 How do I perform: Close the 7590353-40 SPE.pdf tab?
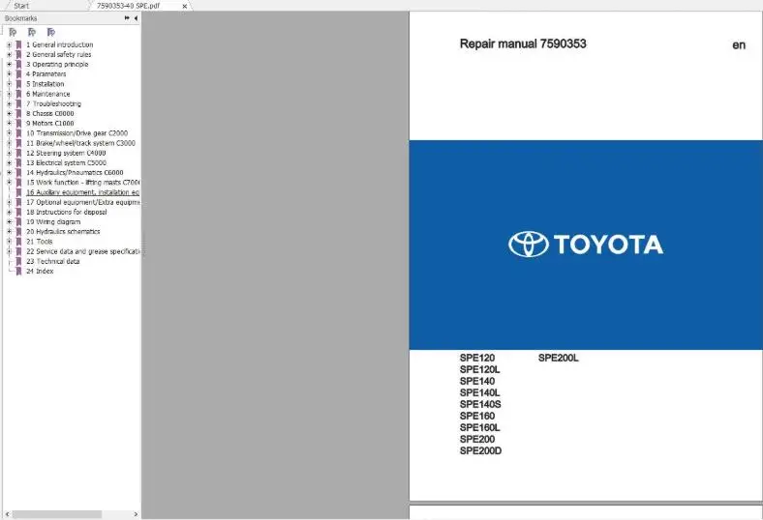[184, 7]
